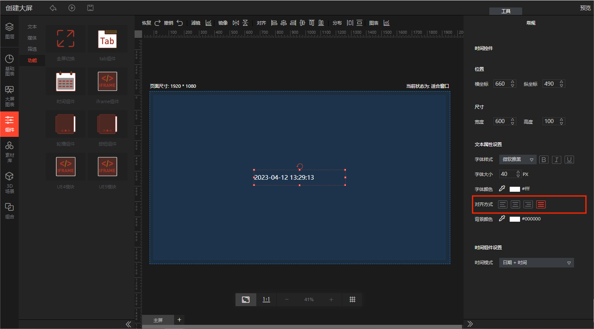Viewport: 594px width, 329px height.
Task: Pick background color with the 背景颜色 eyedropper
Action: pyautogui.click(x=502, y=219)
